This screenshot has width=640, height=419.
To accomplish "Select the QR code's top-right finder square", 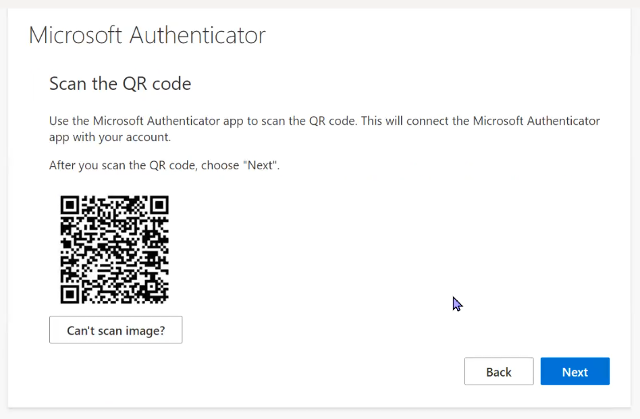I will tap(159, 205).
